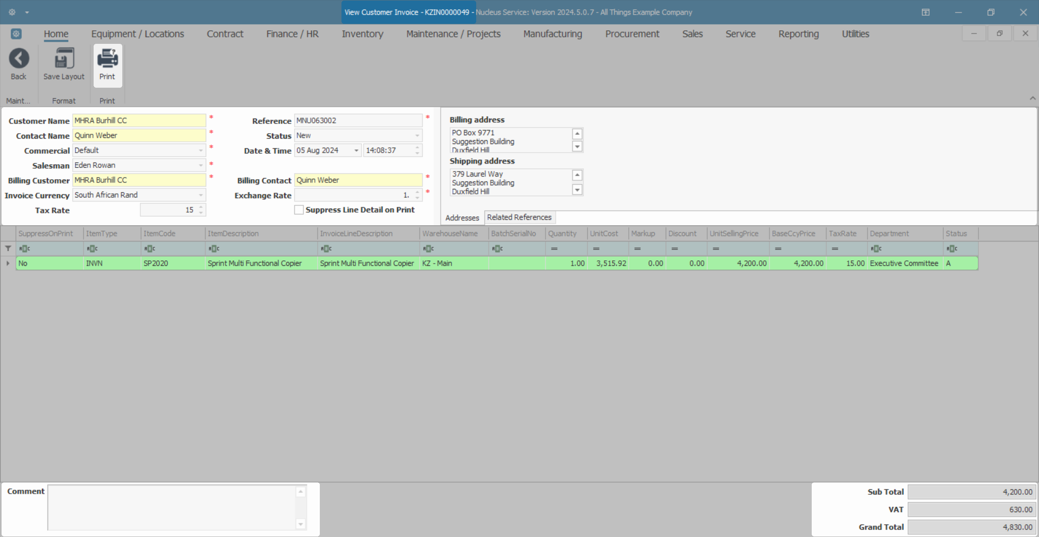Open the Service menu
The width and height of the screenshot is (1039, 537).
click(740, 34)
